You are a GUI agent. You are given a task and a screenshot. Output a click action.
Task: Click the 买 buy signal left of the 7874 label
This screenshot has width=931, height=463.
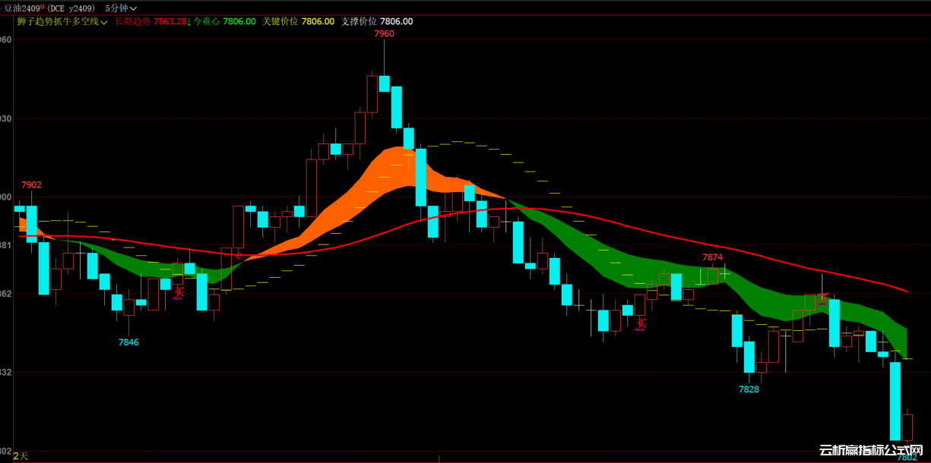pos(641,324)
